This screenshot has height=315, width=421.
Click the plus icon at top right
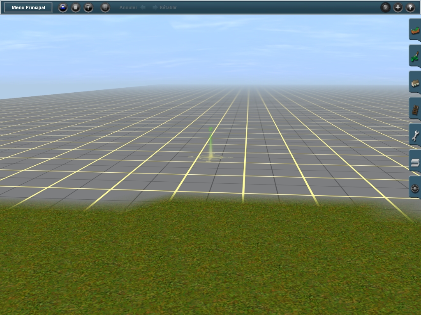click(x=398, y=7)
